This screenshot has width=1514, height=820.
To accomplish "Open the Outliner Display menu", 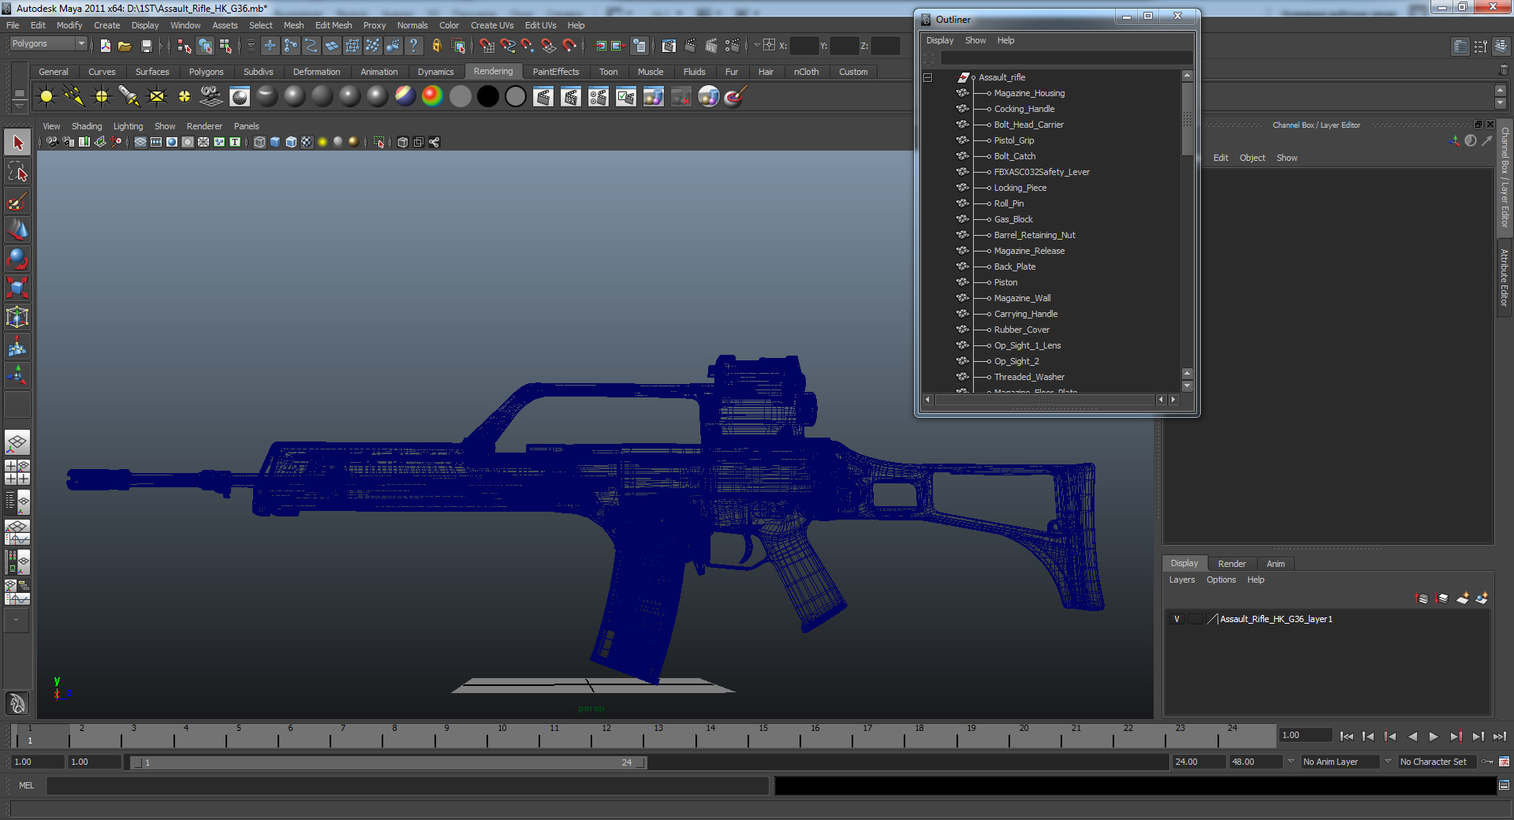I will point(939,40).
